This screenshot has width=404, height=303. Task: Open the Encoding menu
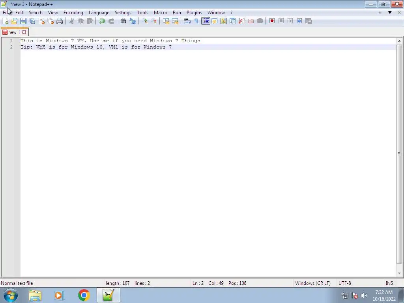coord(73,13)
